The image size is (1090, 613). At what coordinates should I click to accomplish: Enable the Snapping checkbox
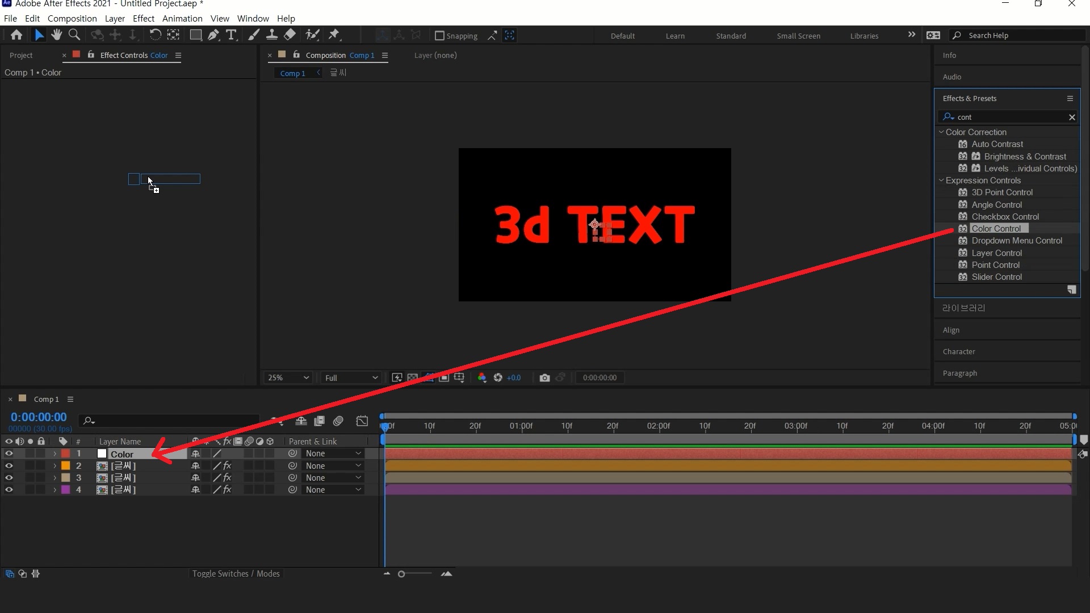(x=439, y=36)
